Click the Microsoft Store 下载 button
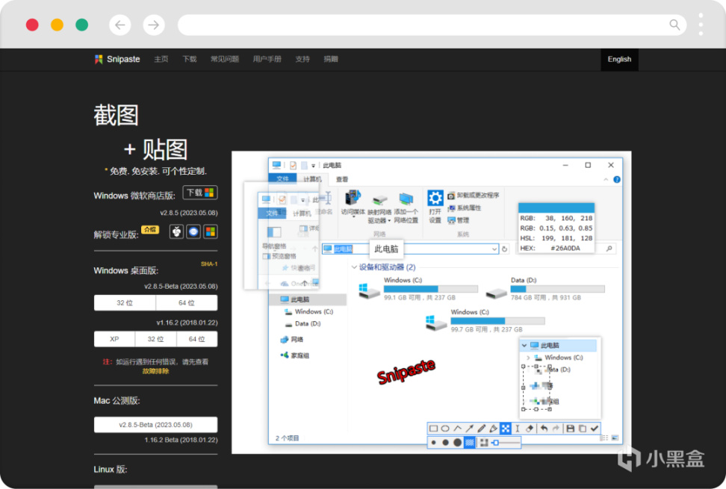Image resolution: width=726 pixels, height=489 pixels. [200, 193]
